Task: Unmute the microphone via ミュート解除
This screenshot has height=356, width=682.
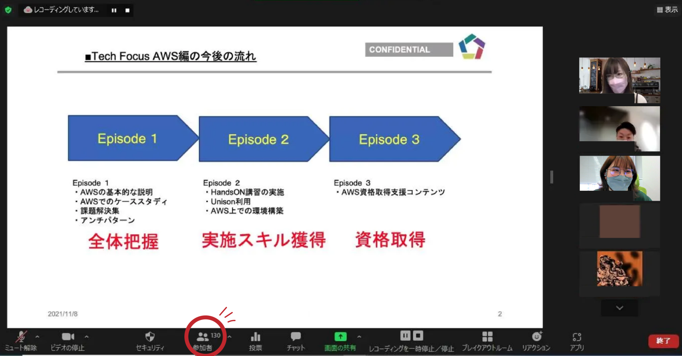Action: (21, 341)
